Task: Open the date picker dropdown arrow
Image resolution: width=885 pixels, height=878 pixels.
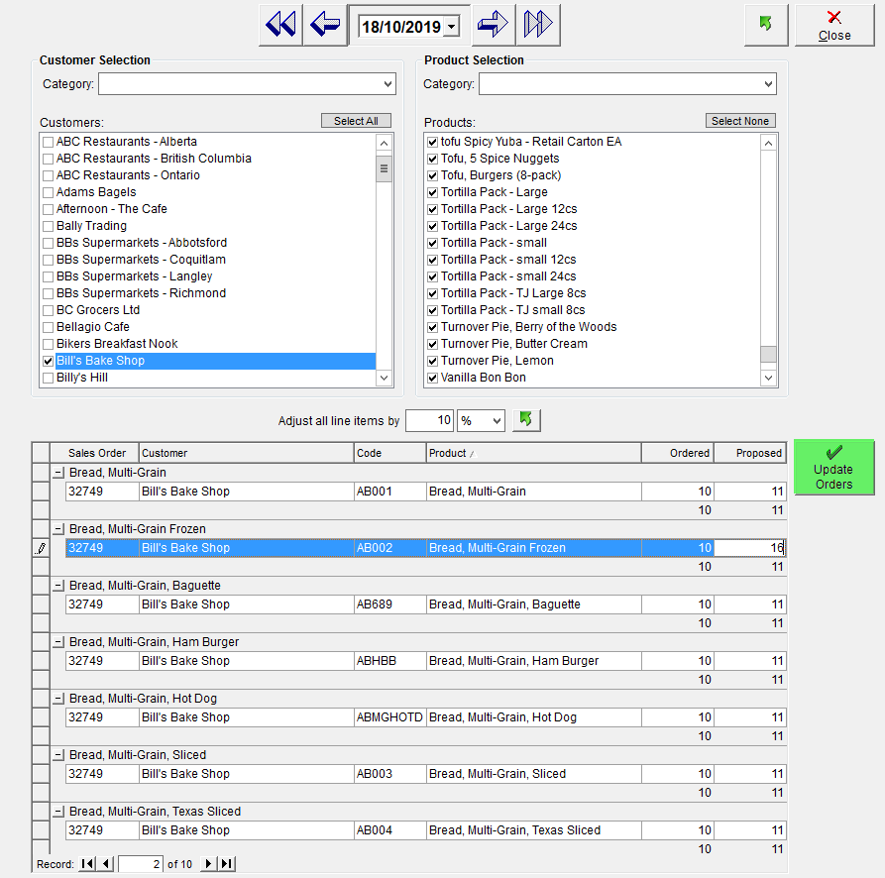Action: 452,27
